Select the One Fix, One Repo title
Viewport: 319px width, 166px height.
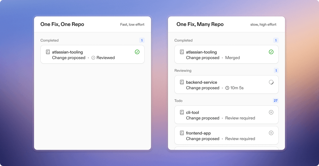coord(62,24)
